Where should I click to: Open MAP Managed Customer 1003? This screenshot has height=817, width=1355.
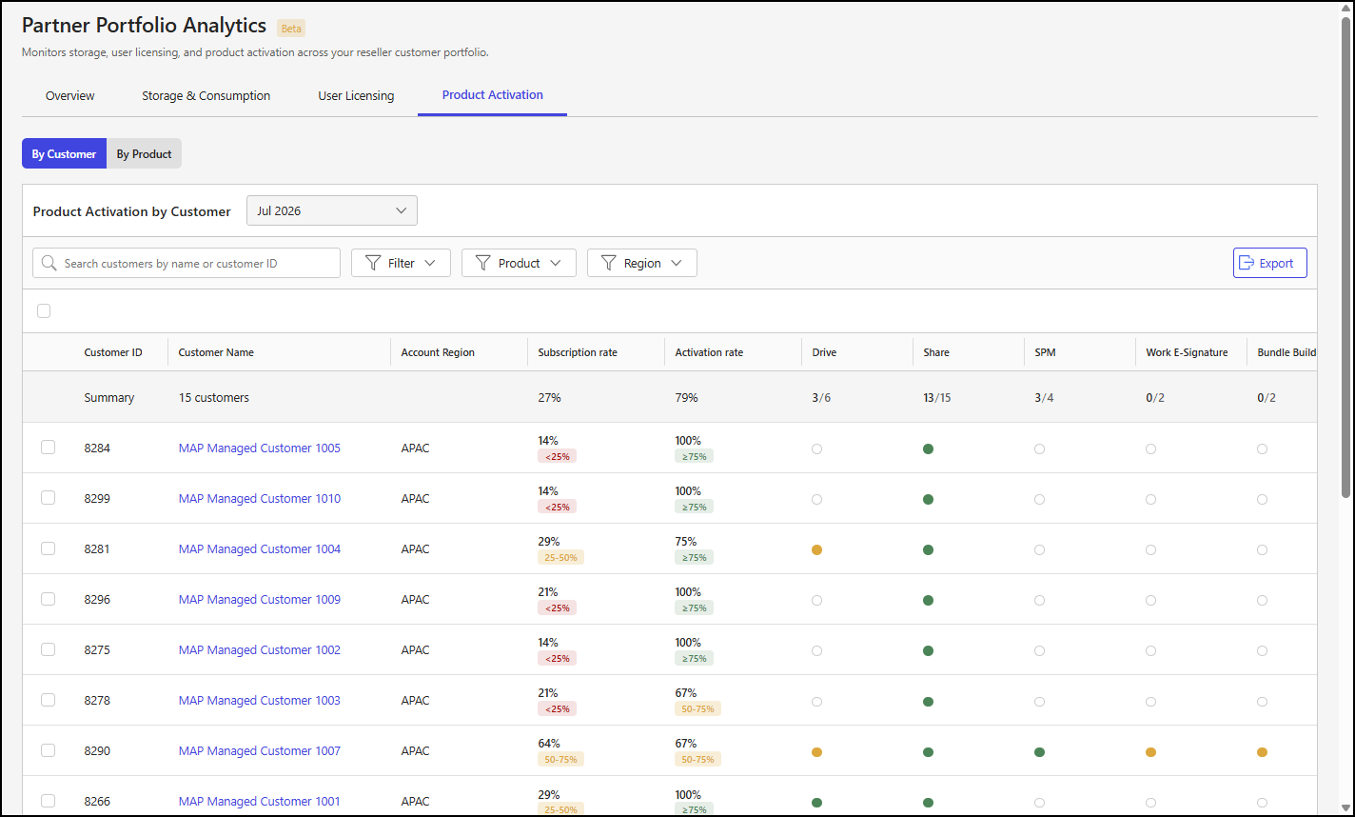pyautogui.click(x=260, y=700)
